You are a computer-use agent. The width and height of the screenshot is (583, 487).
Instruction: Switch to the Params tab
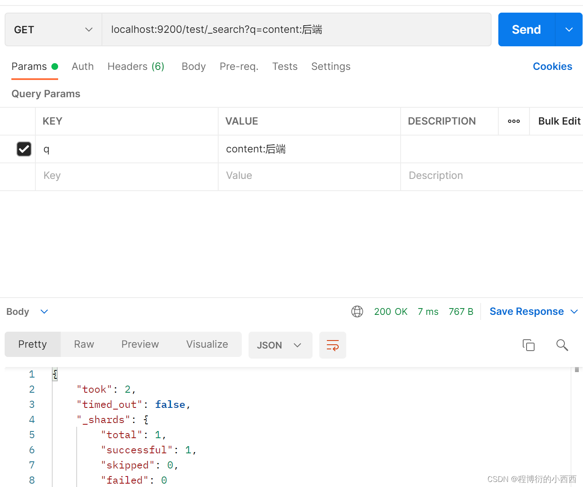pos(35,67)
